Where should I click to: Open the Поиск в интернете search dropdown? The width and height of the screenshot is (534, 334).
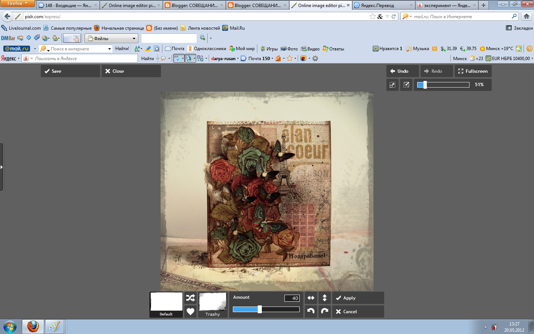point(109,49)
